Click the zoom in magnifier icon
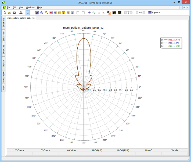 (42, 13)
